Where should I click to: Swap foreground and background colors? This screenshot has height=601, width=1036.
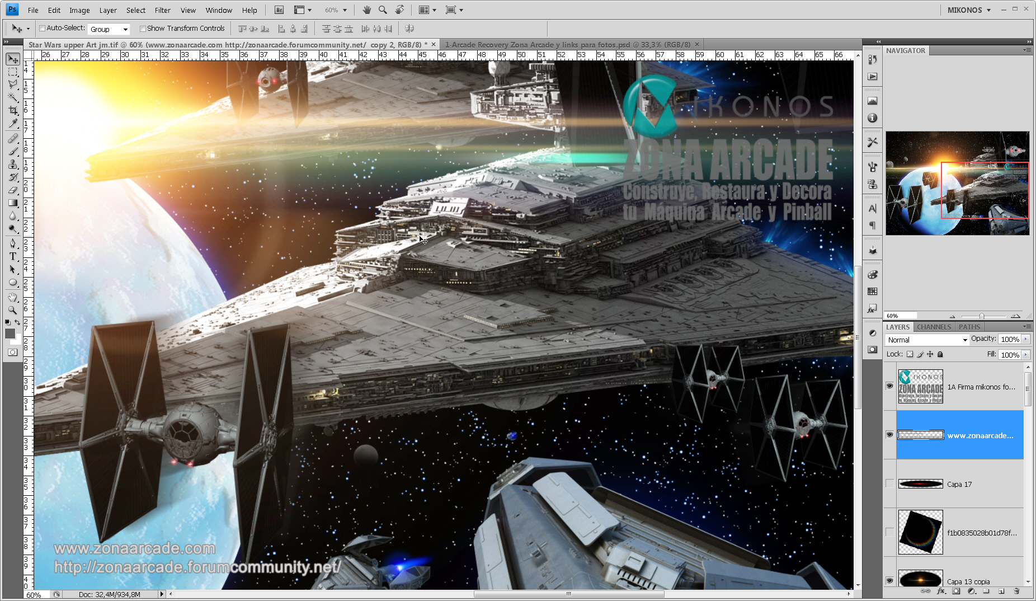[17, 323]
